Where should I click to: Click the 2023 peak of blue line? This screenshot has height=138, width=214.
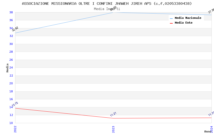(113, 13)
